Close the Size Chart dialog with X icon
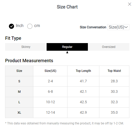This screenshot has height=130, width=135. pos(129,4)
